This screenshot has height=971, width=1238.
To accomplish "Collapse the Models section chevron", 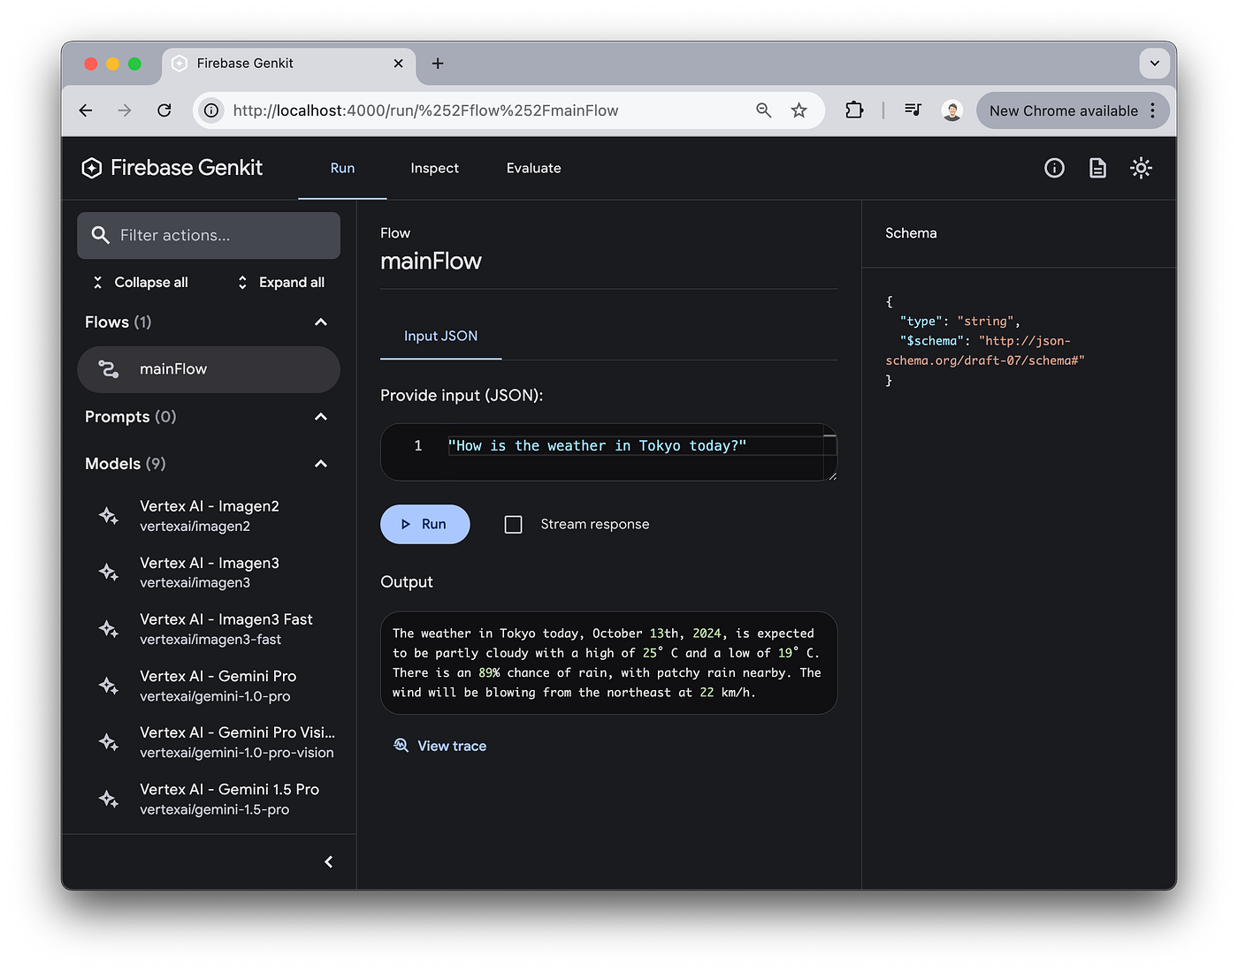I will 321,464.
